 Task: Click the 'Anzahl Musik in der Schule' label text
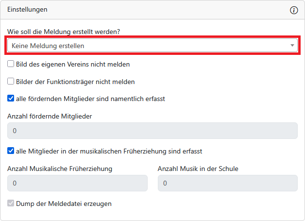tap(198, 169)
